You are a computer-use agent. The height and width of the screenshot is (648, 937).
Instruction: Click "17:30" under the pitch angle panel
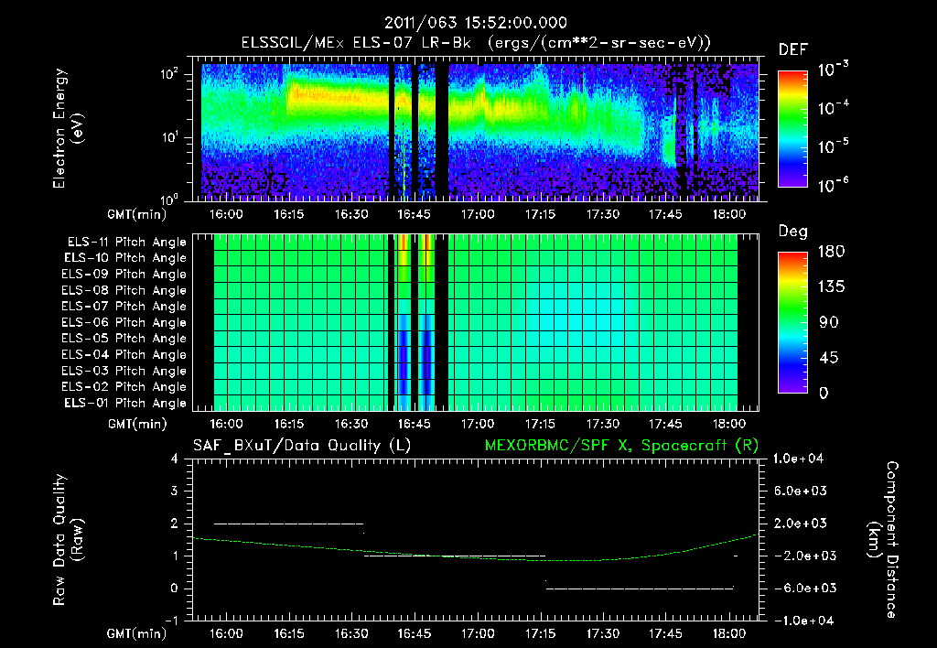click(602, 425)
